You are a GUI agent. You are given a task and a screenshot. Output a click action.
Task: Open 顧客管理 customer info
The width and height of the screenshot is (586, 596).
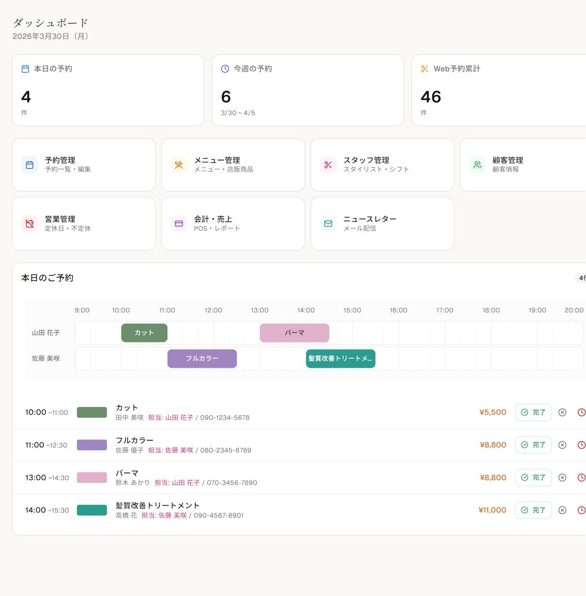[x=523, y=165]
